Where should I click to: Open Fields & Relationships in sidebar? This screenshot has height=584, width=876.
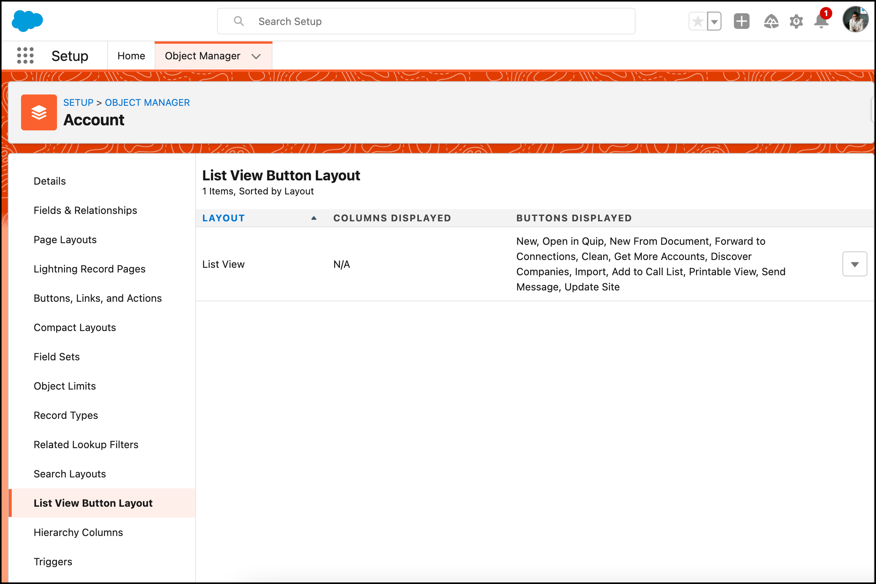coord(85,210)
